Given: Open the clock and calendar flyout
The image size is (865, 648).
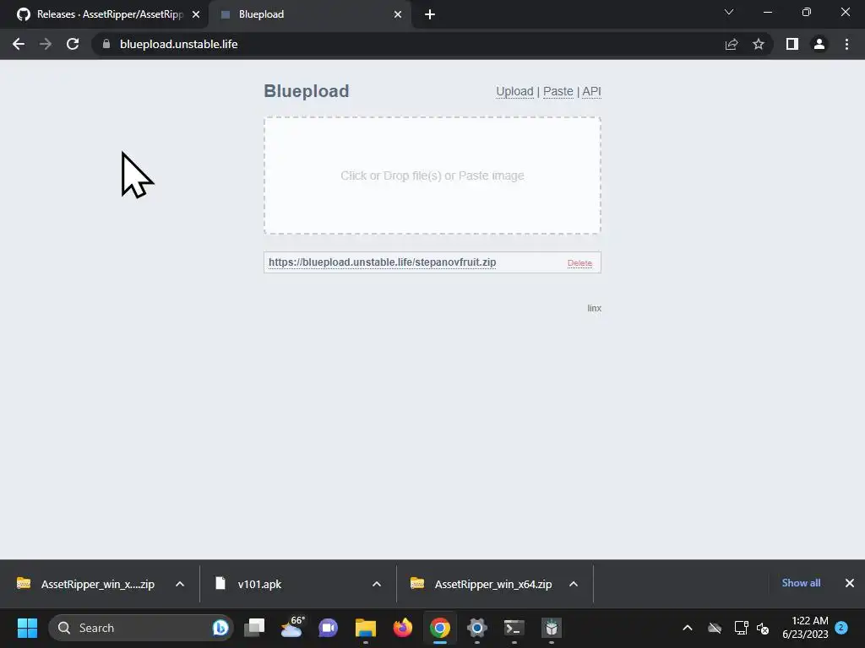Looking at the screenshot, I should point(805,628).
